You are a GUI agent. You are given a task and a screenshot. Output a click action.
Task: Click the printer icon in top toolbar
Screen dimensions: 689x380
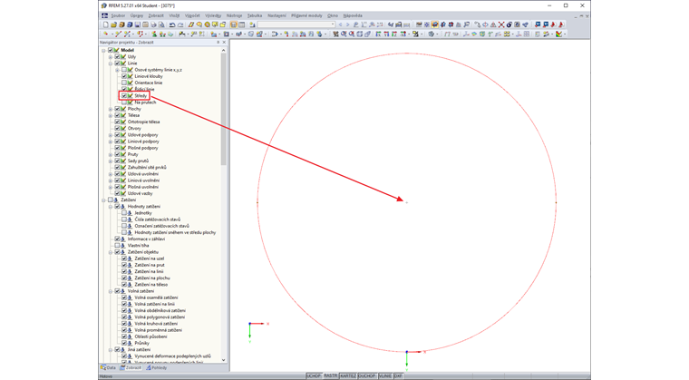(153, 24)
